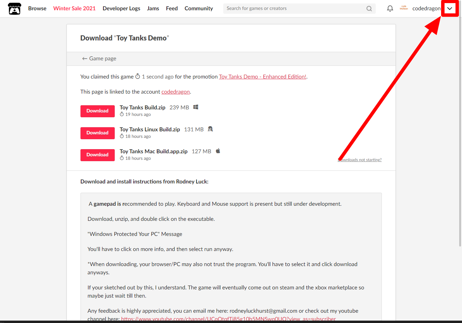
Task: Open the YouTube channel link
Action: 228,319
